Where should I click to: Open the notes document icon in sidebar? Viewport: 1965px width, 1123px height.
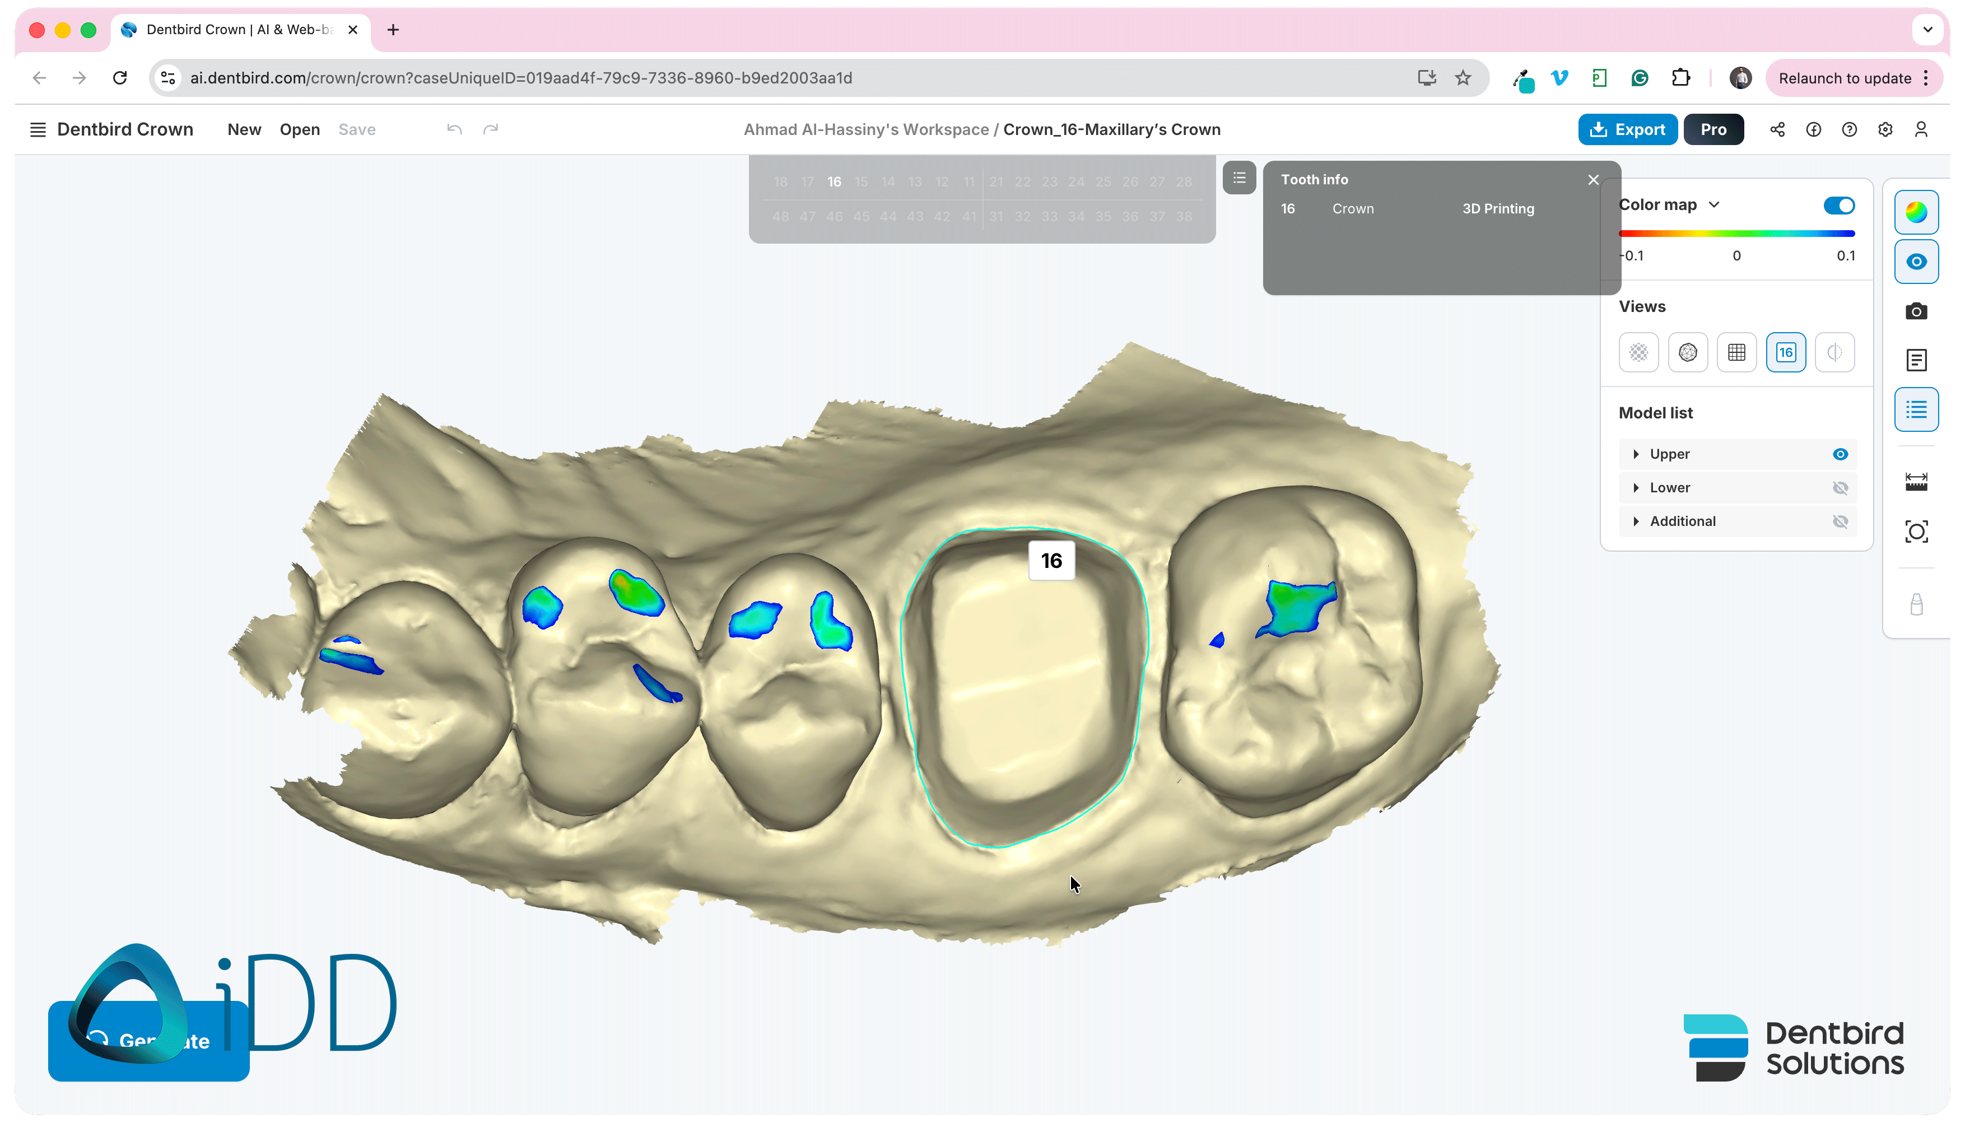(x=1916, y=360)
